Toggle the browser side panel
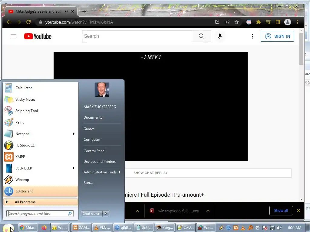The height and width of the screenshot is (232, 310). (x=278, y=22)
